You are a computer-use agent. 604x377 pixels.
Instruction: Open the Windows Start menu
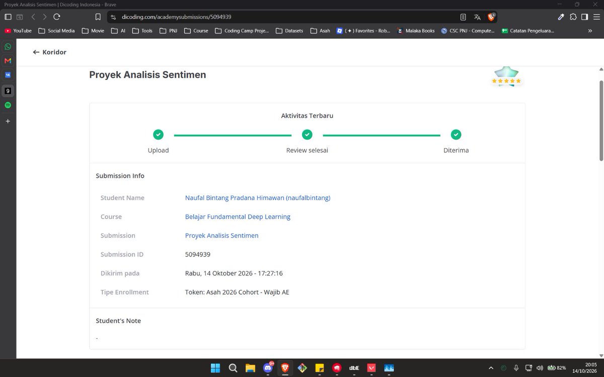(x=215, y=367)
